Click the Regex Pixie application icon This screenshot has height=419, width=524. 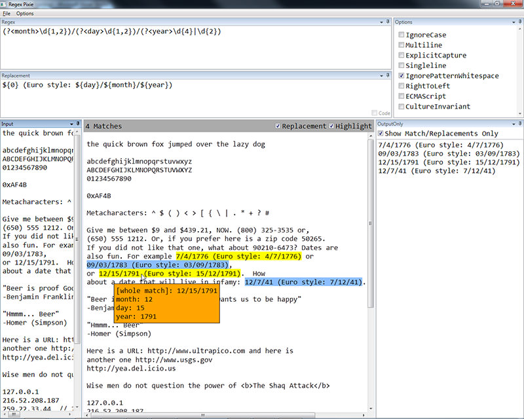pos(4,3)
